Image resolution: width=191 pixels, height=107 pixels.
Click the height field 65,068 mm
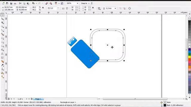point(24,10)
